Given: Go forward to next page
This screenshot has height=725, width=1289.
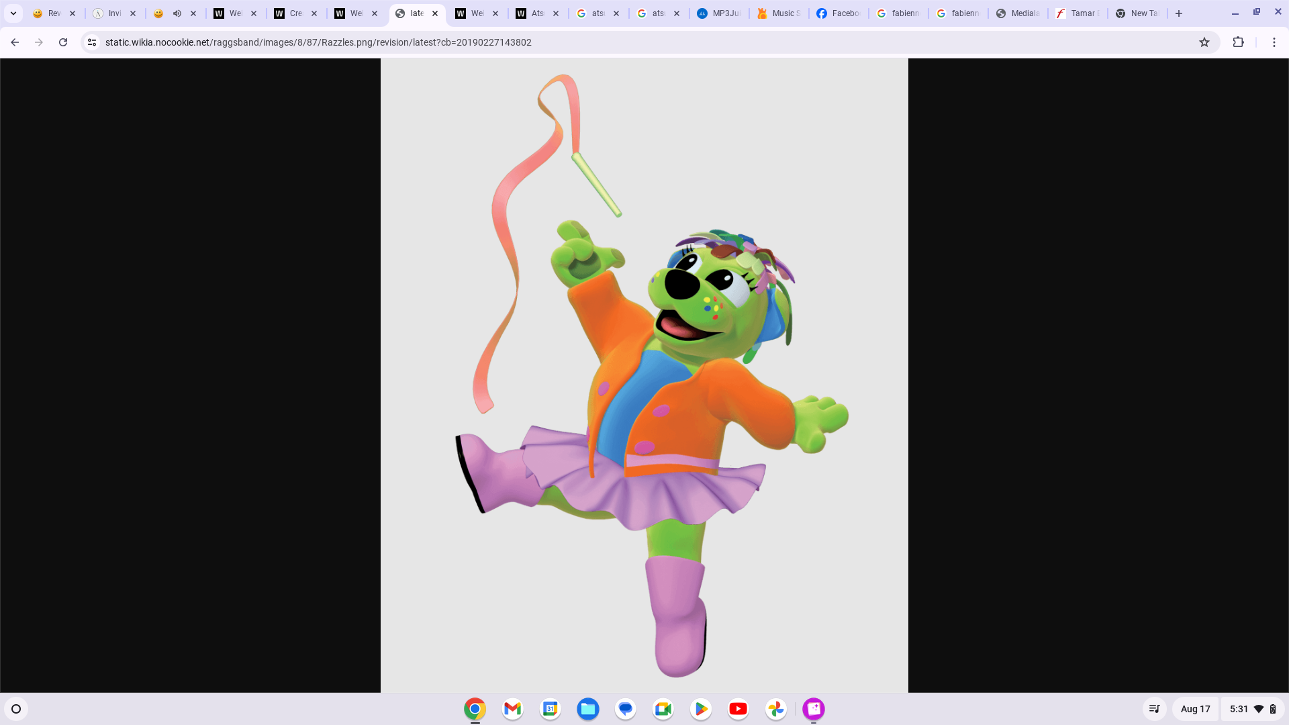Looking at the screenshot, I should (x=39, y=42).
